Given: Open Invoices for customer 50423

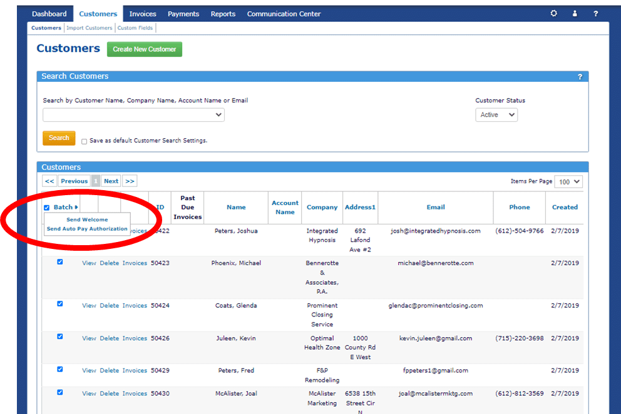Looking at the screenshot, I should click(135, 263).
